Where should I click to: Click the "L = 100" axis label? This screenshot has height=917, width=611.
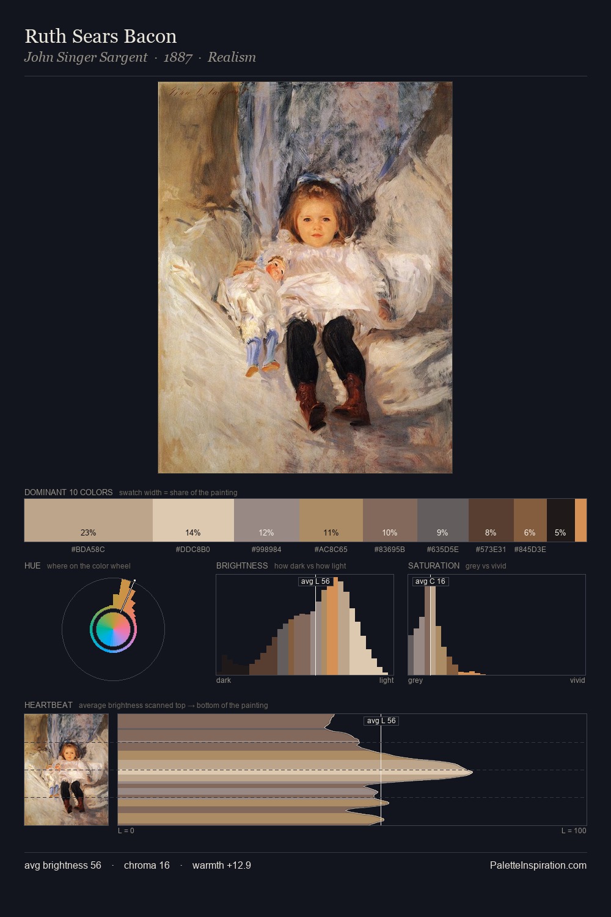tap(574, 831)
